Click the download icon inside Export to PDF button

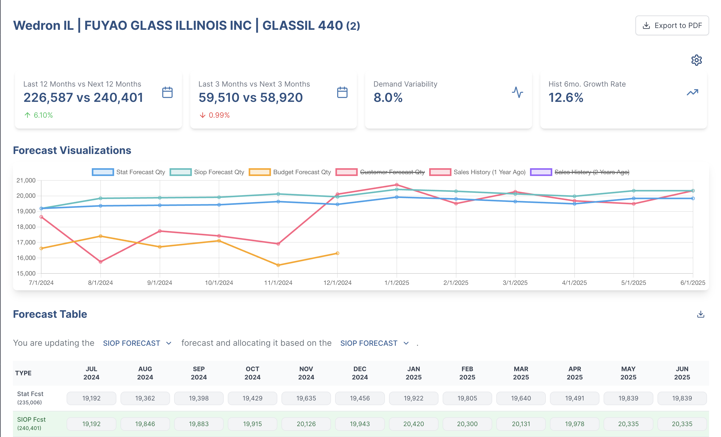click(x=646, y=25)
